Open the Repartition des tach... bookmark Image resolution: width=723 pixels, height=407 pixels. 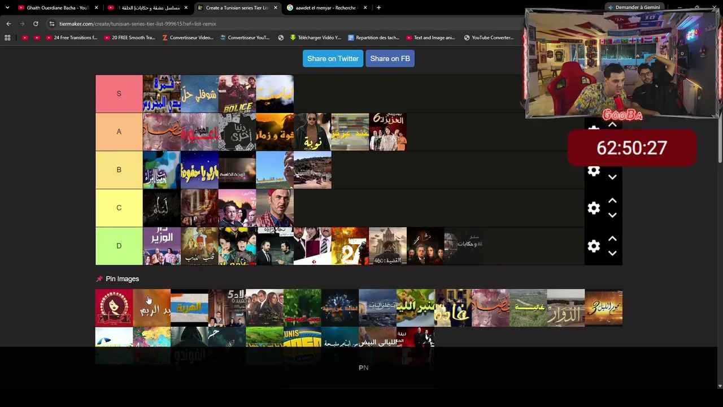373,38
